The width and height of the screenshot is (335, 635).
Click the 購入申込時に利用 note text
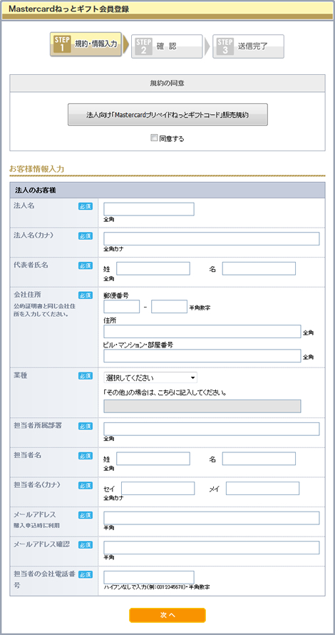coord(37,525)
